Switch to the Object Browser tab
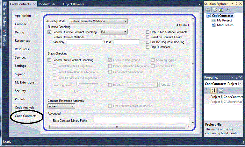245x147 pixels. pyautogui.click(x=74, y=4)
